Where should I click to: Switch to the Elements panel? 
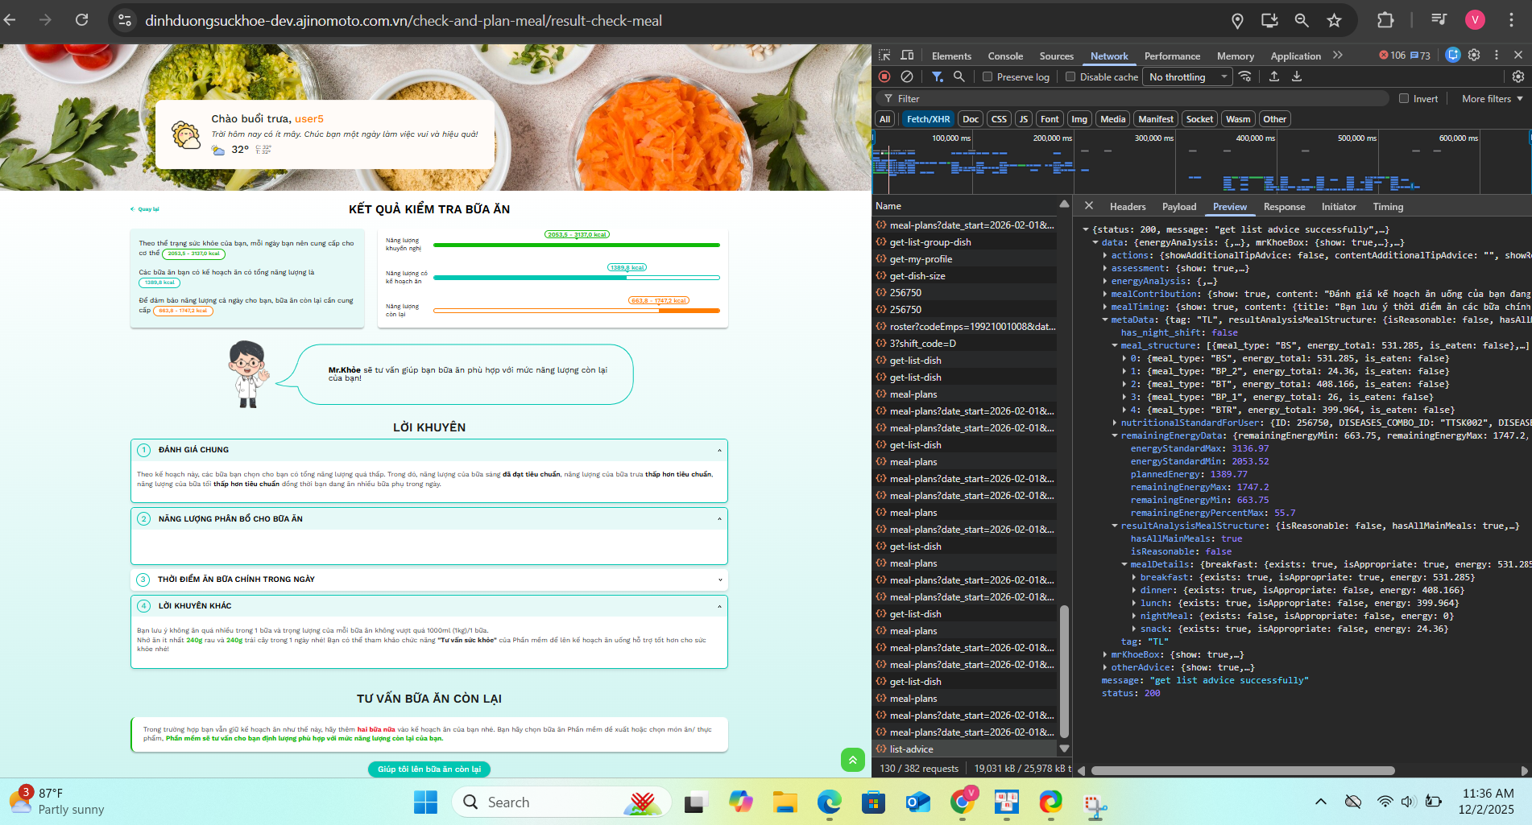(951, 56)
